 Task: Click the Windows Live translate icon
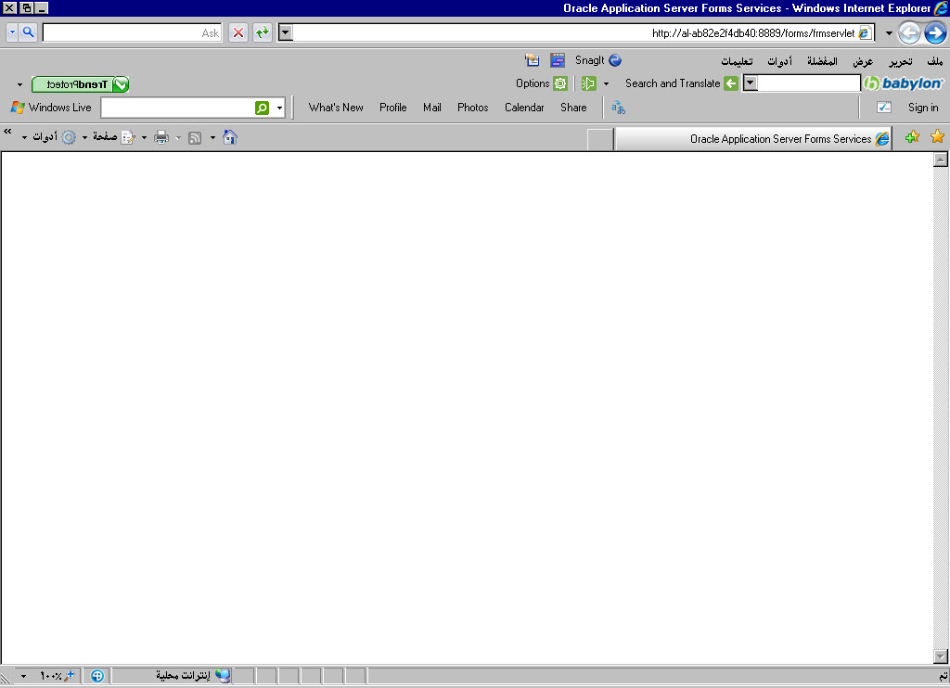618,108
